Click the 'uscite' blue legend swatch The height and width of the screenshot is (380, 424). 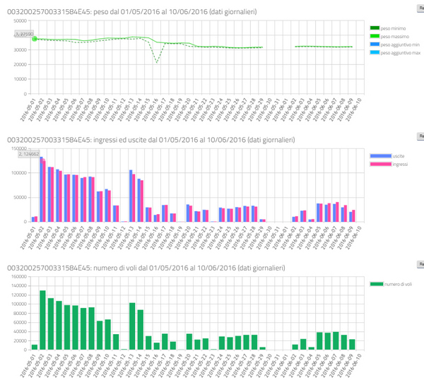pos(379,155)
